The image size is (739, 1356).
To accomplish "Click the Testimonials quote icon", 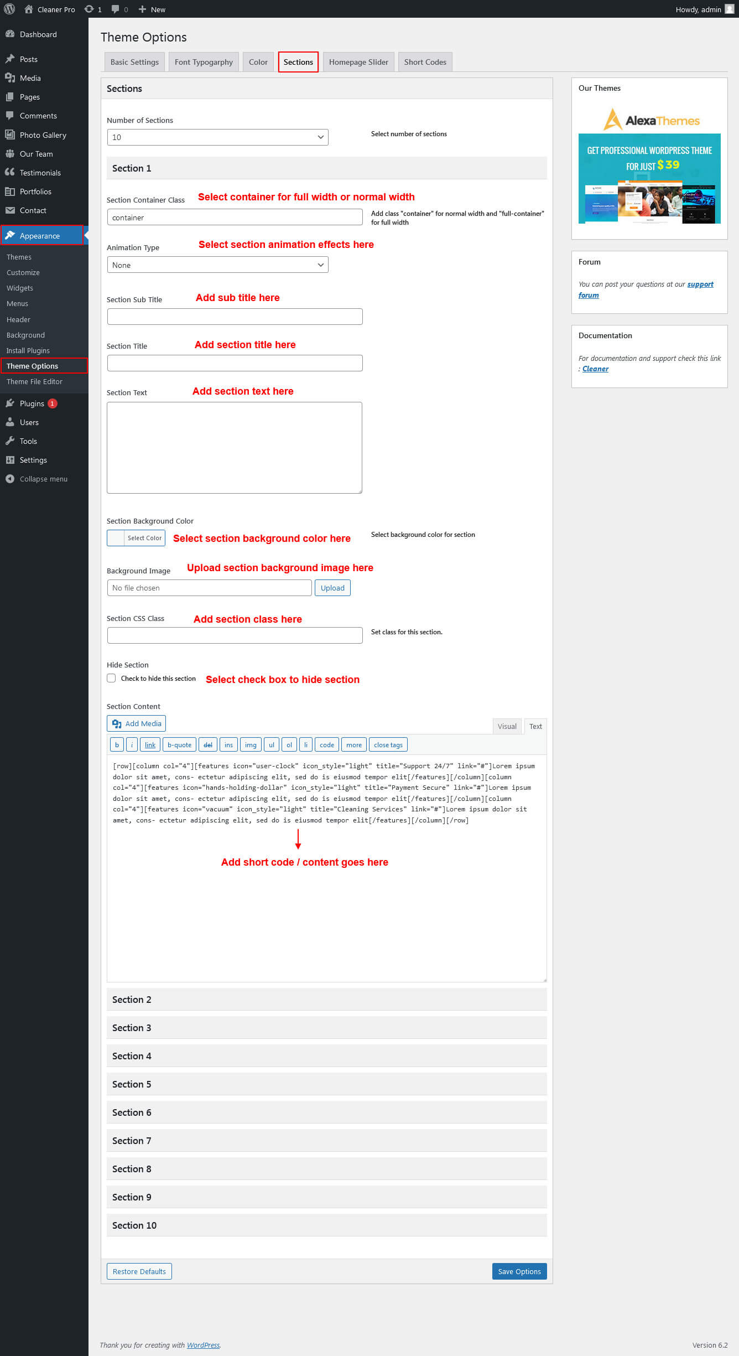I will pos(10,172).
